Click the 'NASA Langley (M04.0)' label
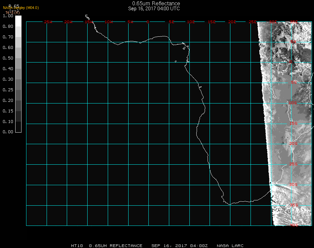This screenshot has height=248, width=314. coord(21,8)
